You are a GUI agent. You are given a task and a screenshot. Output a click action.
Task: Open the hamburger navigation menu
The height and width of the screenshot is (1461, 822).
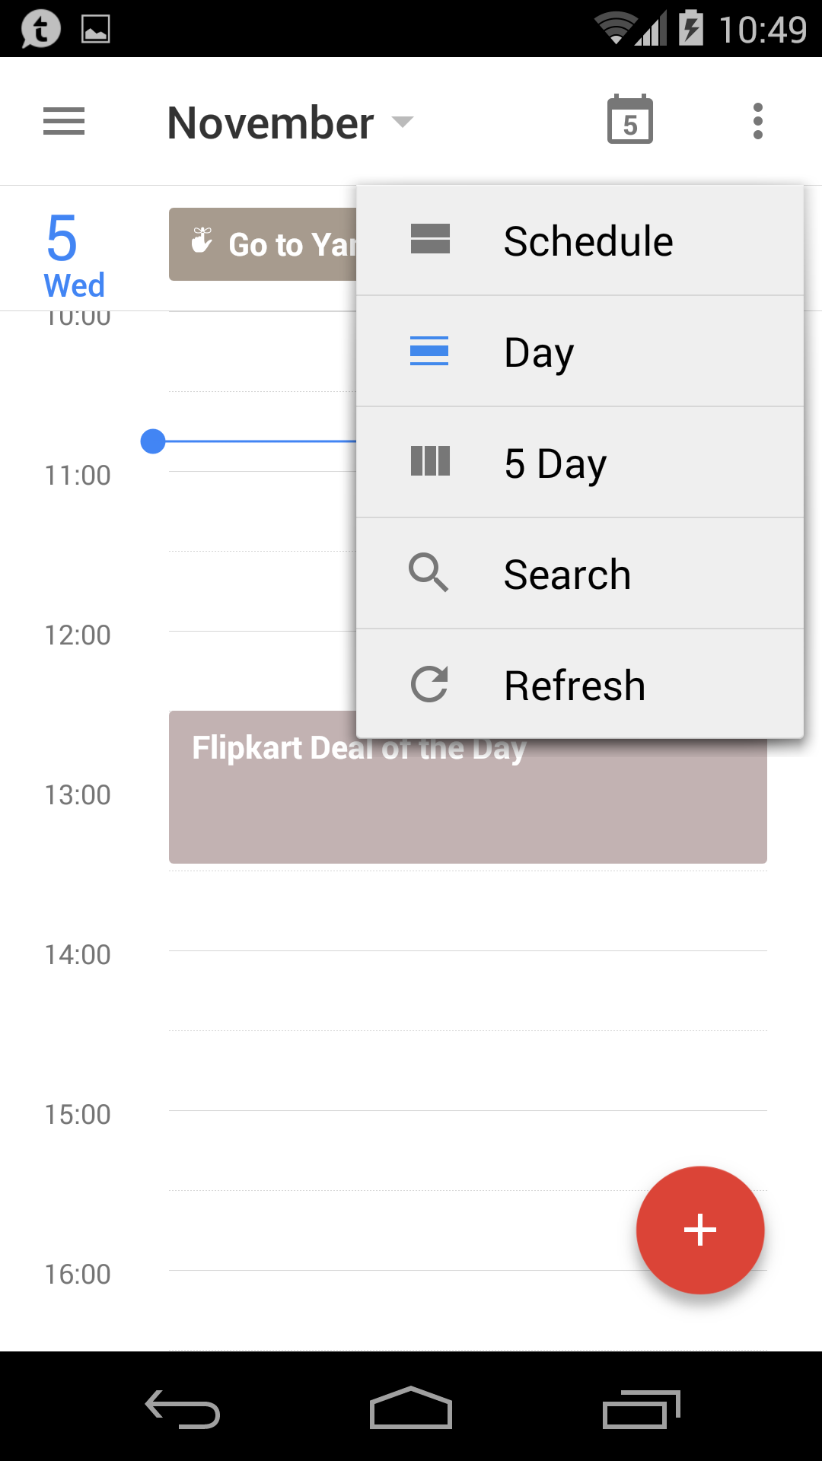64,122
